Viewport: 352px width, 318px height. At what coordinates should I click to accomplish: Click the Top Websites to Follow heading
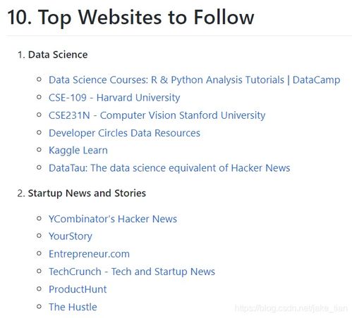(131, 17)
